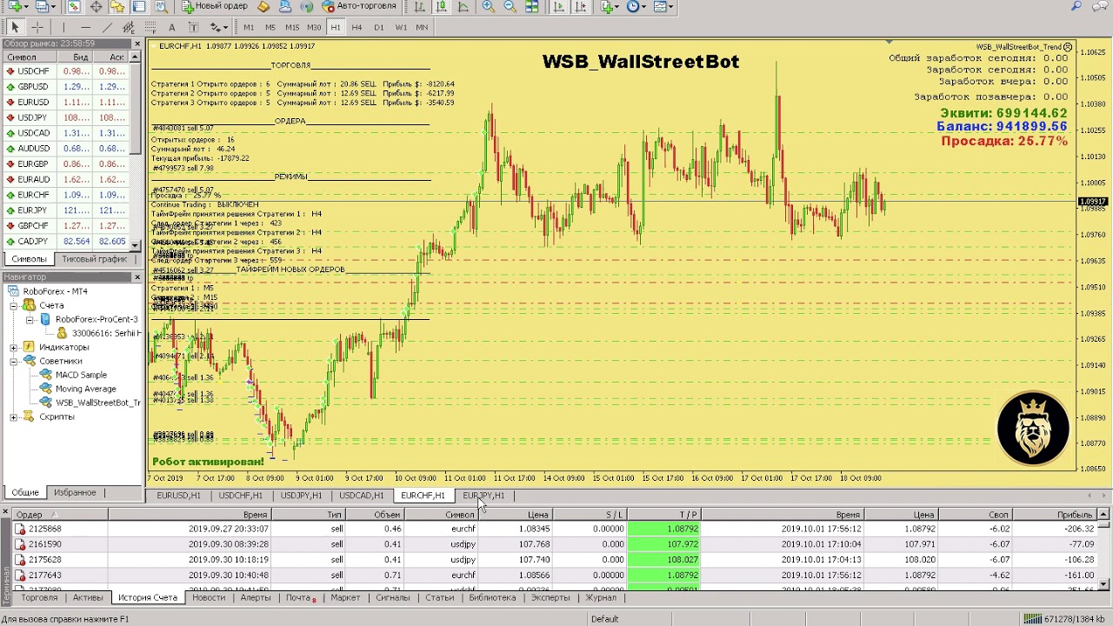Image resolution: width=1113 pixels, height=626 pixels.
Task: Click the Бид column header in Market Watch
Action: click(75, 57)
